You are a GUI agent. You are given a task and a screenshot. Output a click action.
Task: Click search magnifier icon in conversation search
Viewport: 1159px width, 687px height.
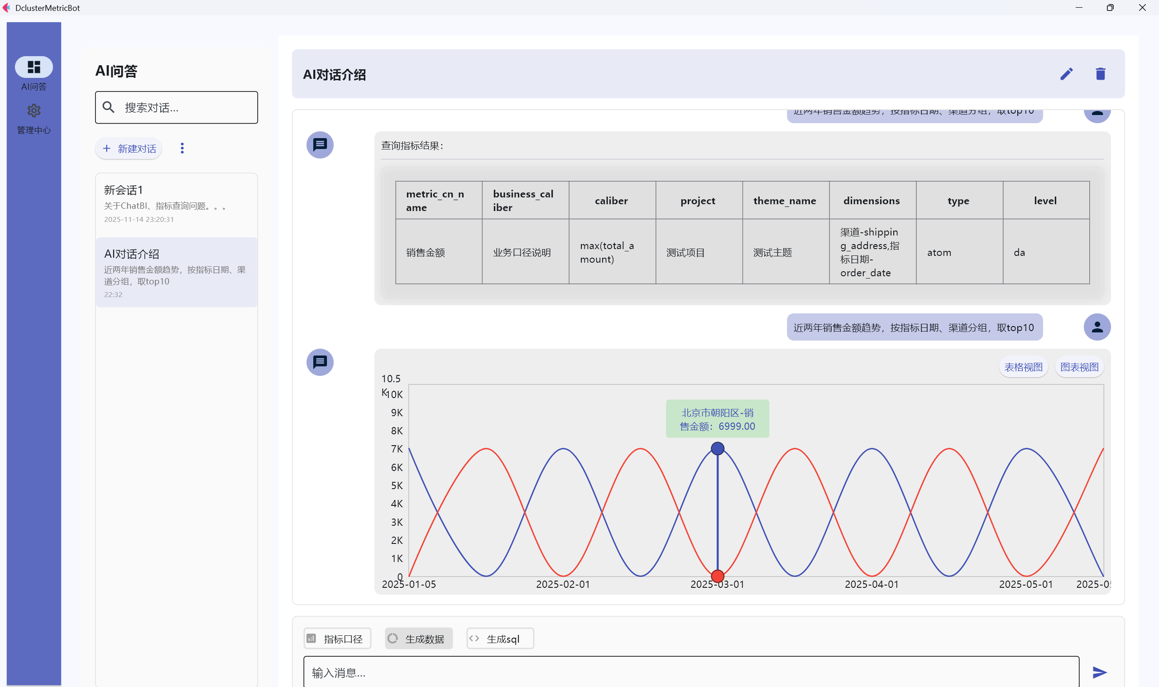click(x=109, y=107)
